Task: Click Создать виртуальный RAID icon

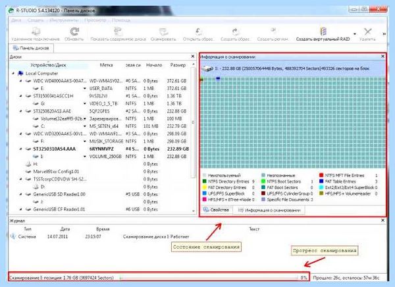Action: tap(323, 32)
